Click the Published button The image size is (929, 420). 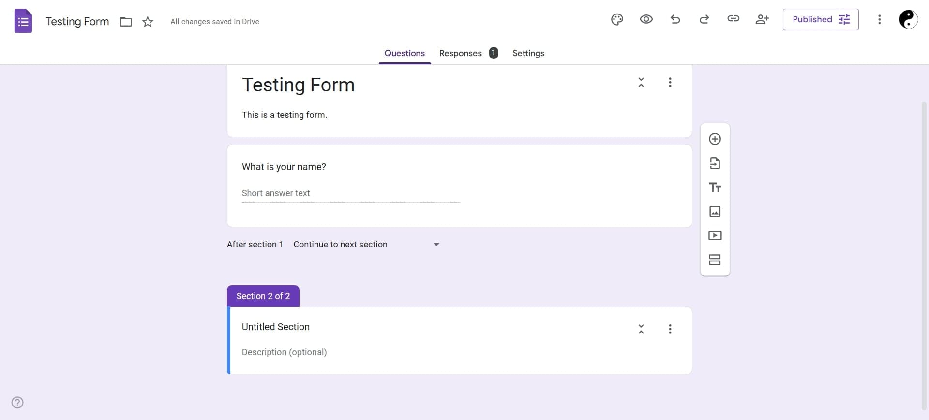tap(820, 20)
